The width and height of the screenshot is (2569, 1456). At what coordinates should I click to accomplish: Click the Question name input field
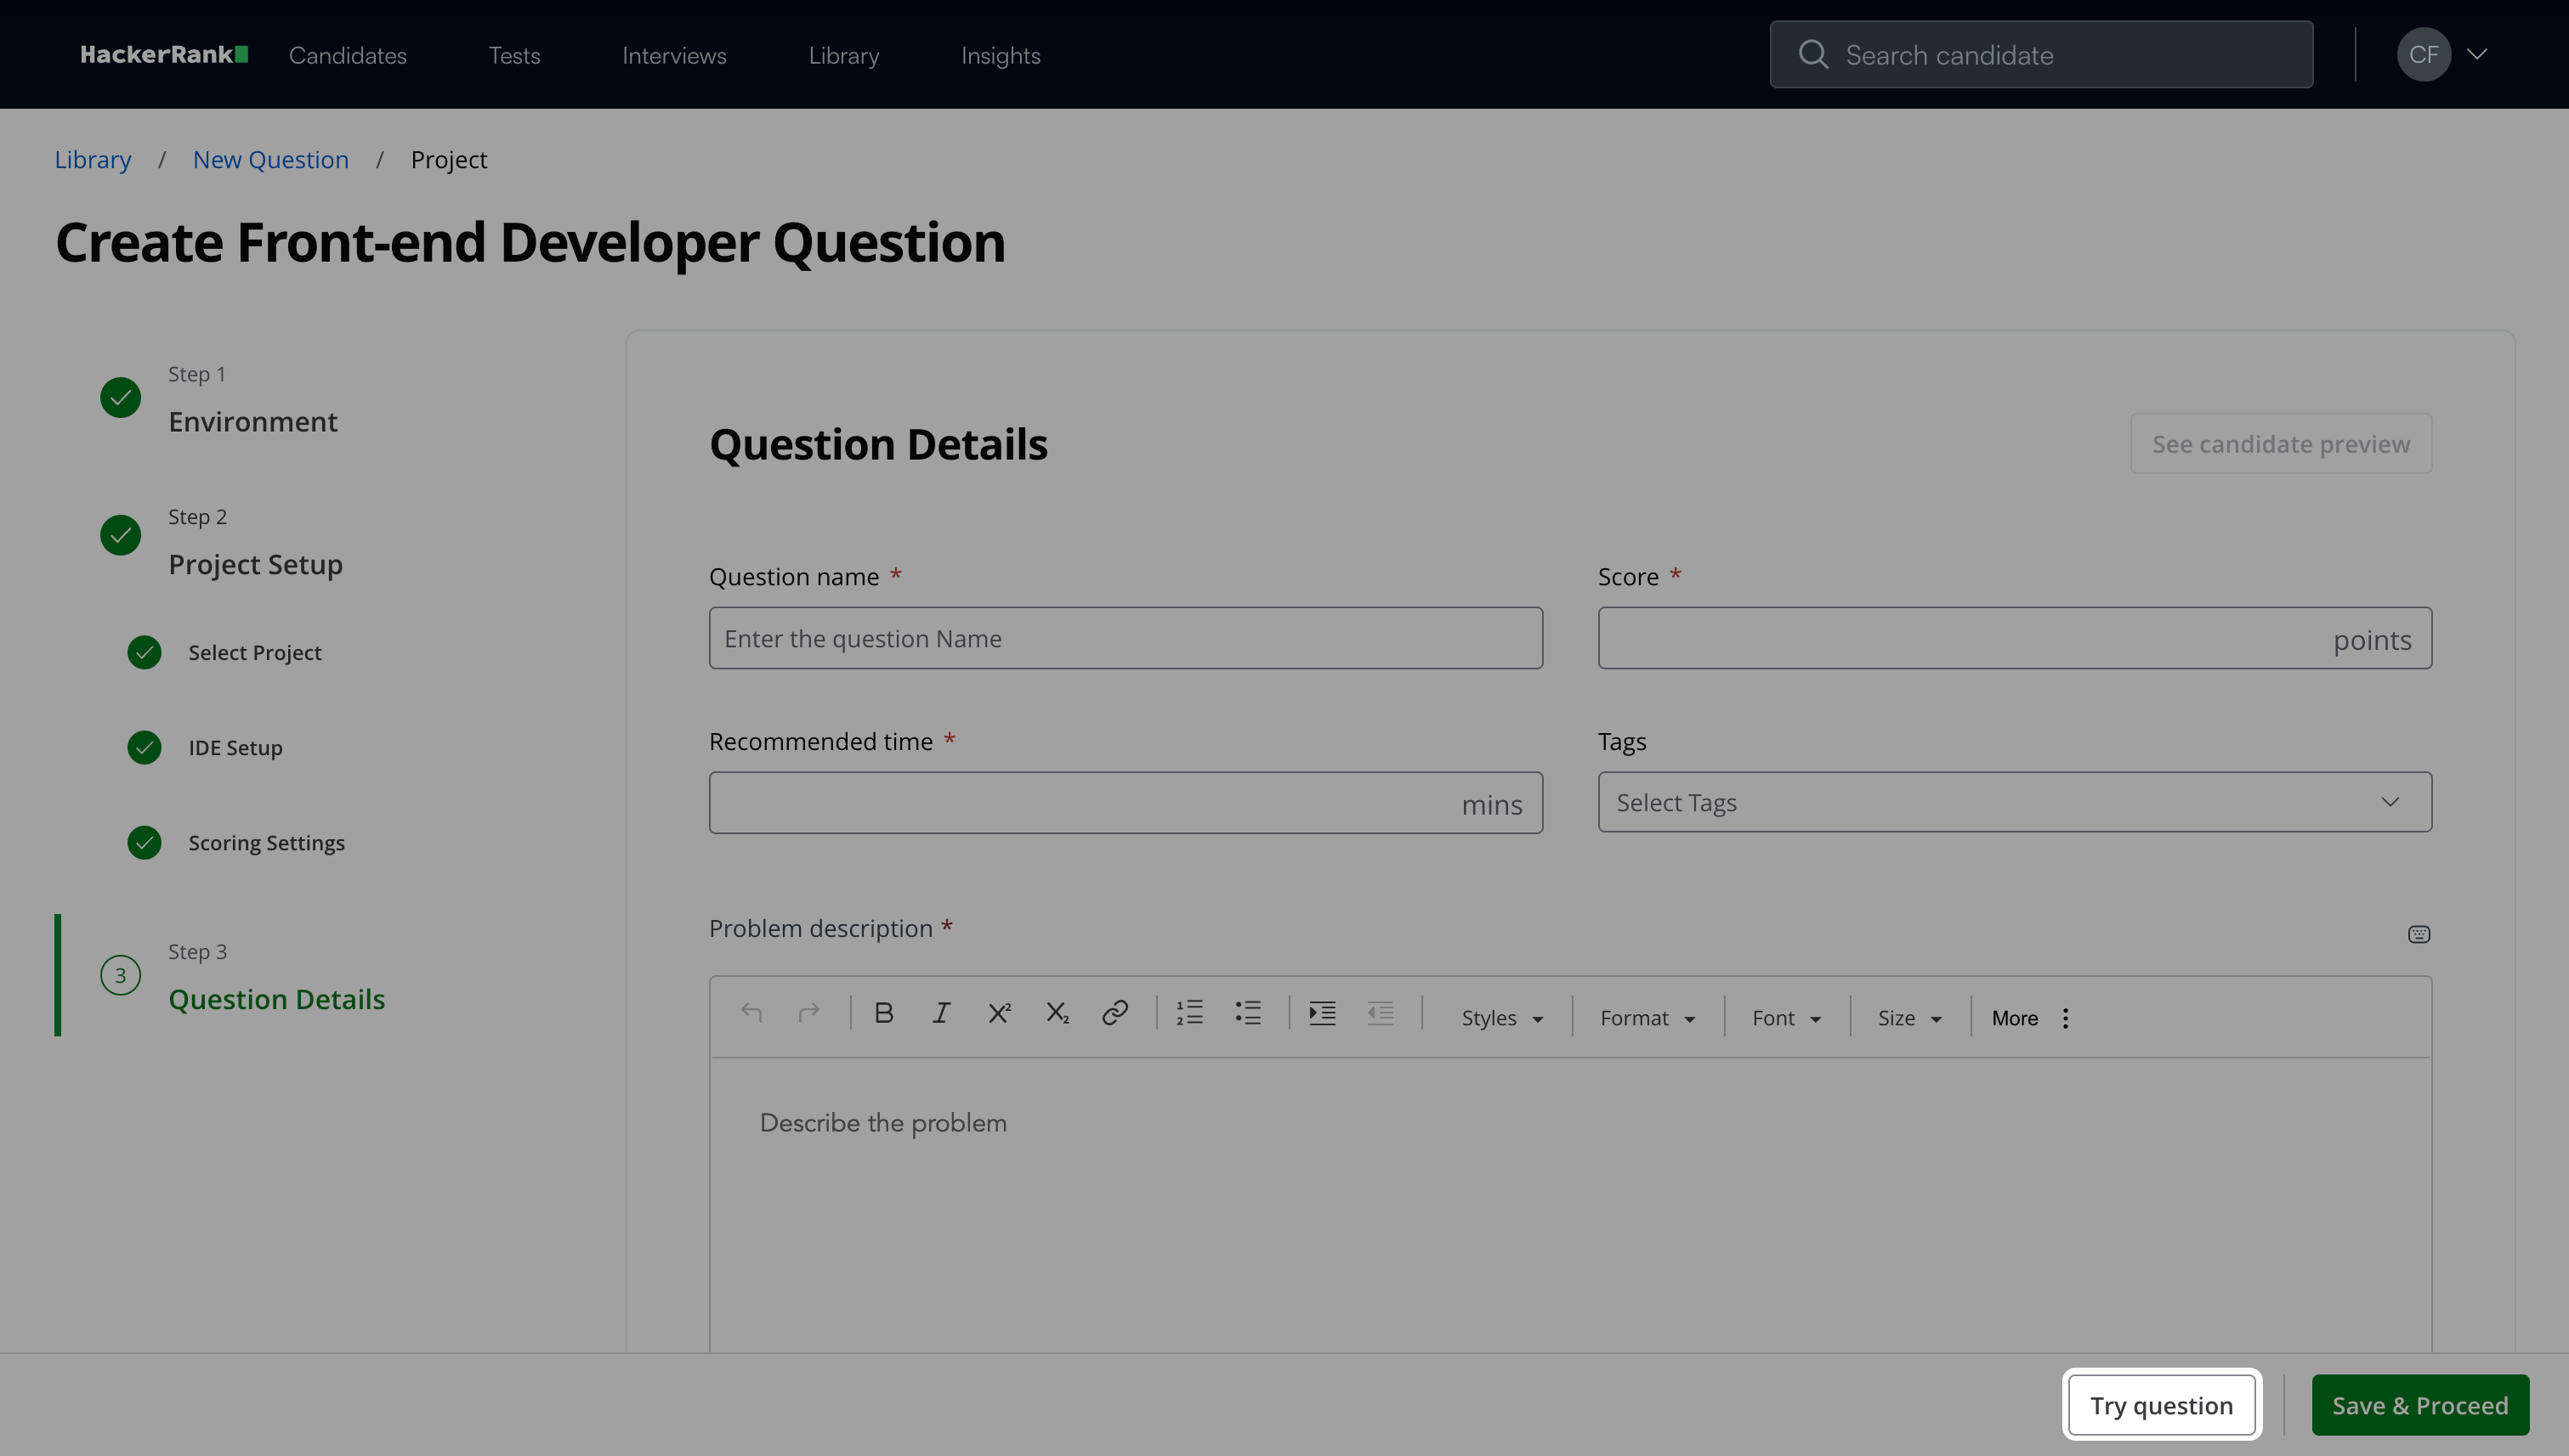(x=1125, y=638)
